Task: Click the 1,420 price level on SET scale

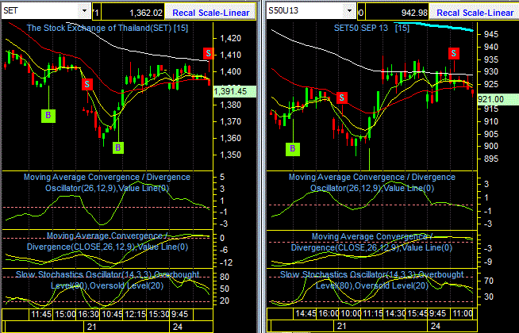Action: click(x=231, y=39)
